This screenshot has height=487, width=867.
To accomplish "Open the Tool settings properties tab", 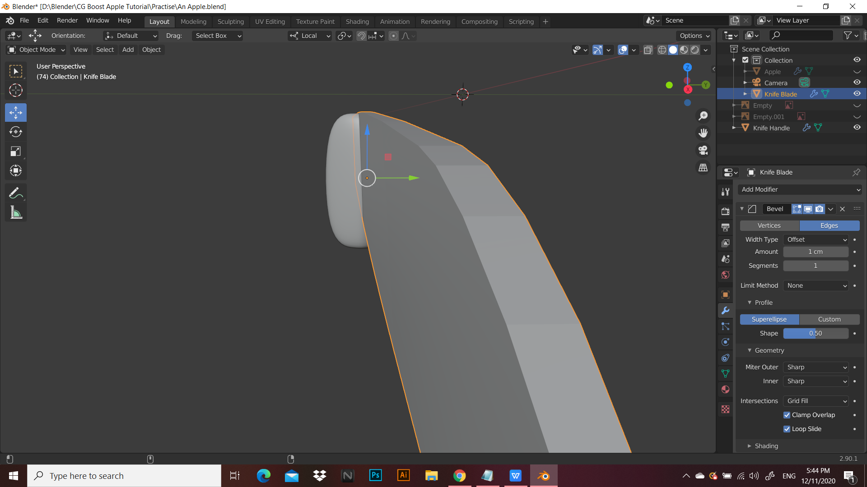I will pyautogui.click(x=725, y=192).
